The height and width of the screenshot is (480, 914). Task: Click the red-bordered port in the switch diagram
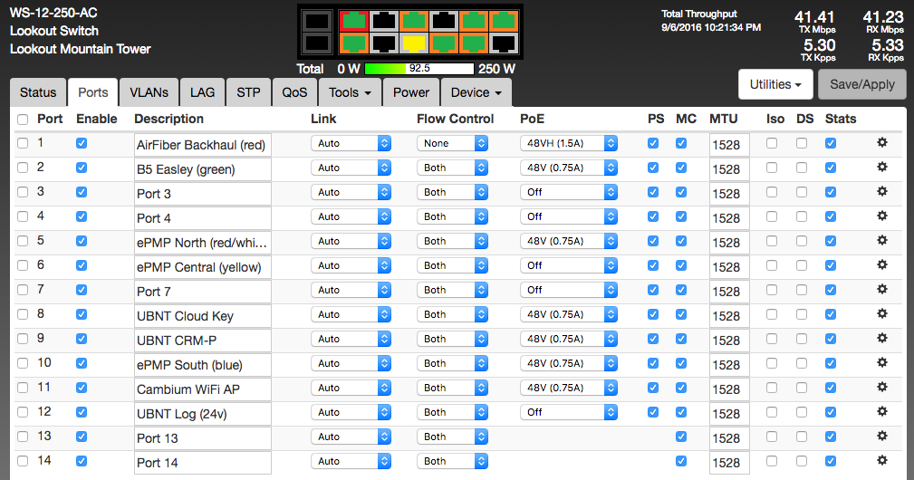tap(353, 20)
